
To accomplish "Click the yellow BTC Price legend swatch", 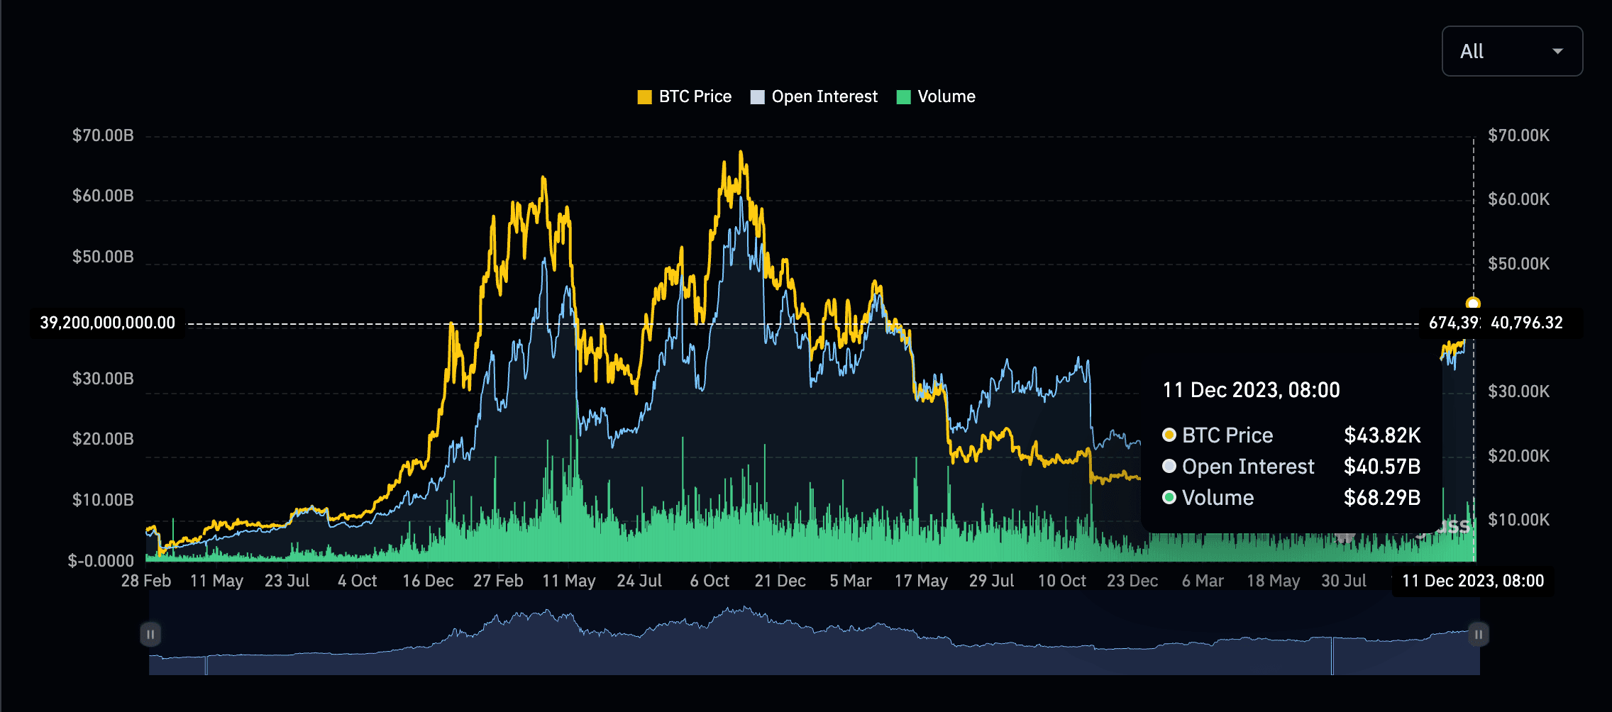I will coord(644,97).
